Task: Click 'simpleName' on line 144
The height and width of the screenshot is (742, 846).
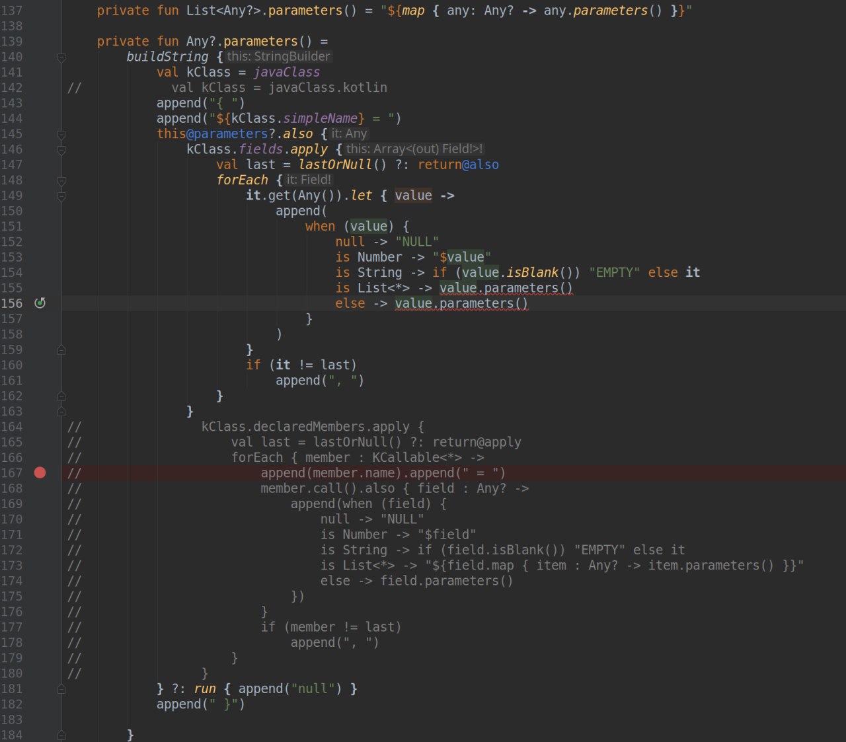Action: [321, 118]
